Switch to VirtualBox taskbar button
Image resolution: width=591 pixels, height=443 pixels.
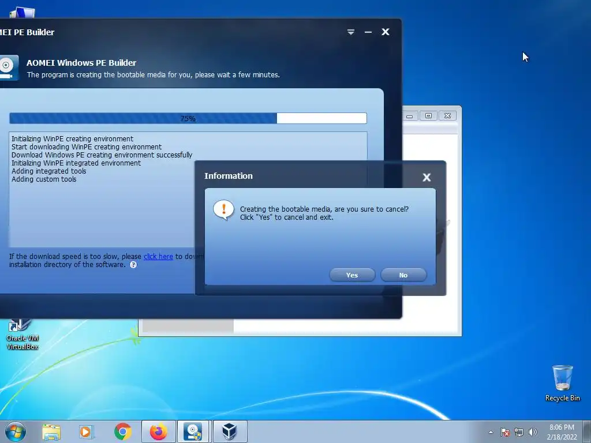(x=230, y=431)
